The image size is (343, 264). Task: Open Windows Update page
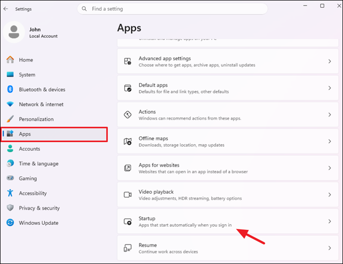pos(54,223)
